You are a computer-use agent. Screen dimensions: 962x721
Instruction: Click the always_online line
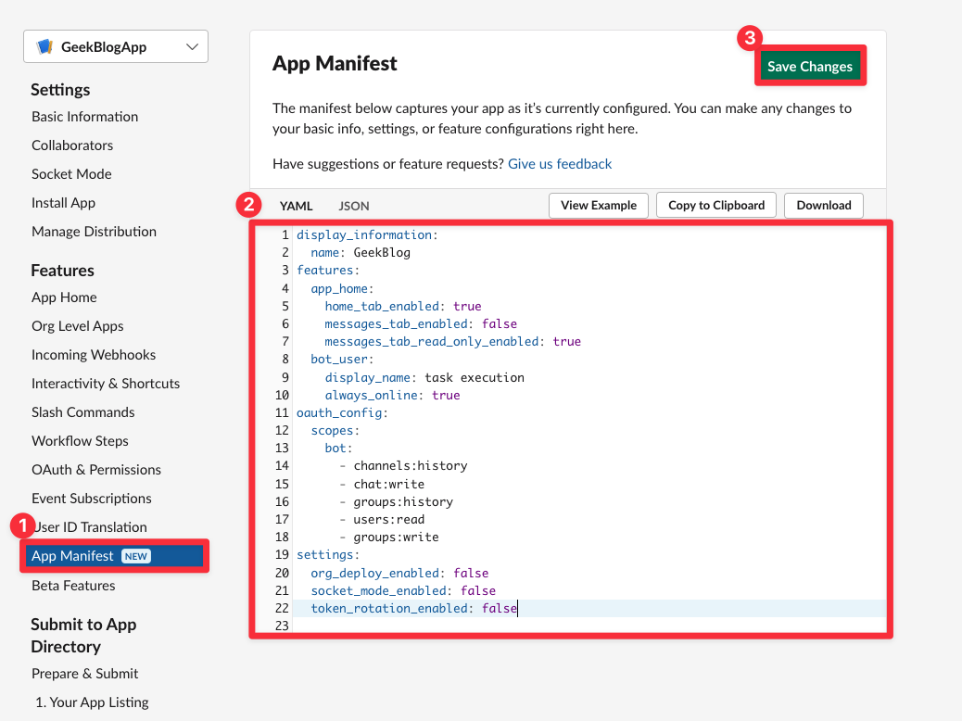tap(393, 396)
